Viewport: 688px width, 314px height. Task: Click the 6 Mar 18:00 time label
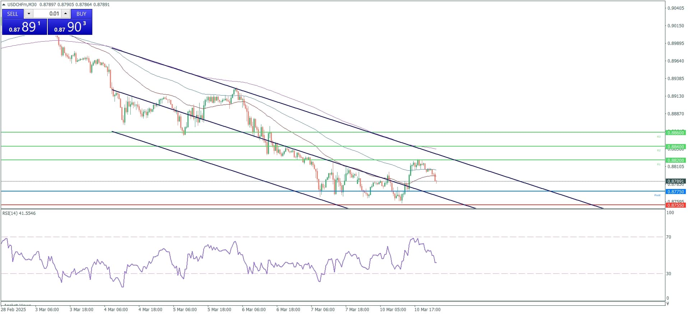pyautogui.click(x=288, y=309)
